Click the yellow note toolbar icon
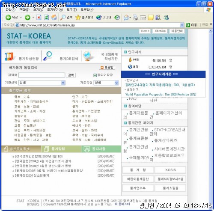Screen dimensions: 214x211 pos(151,18)
